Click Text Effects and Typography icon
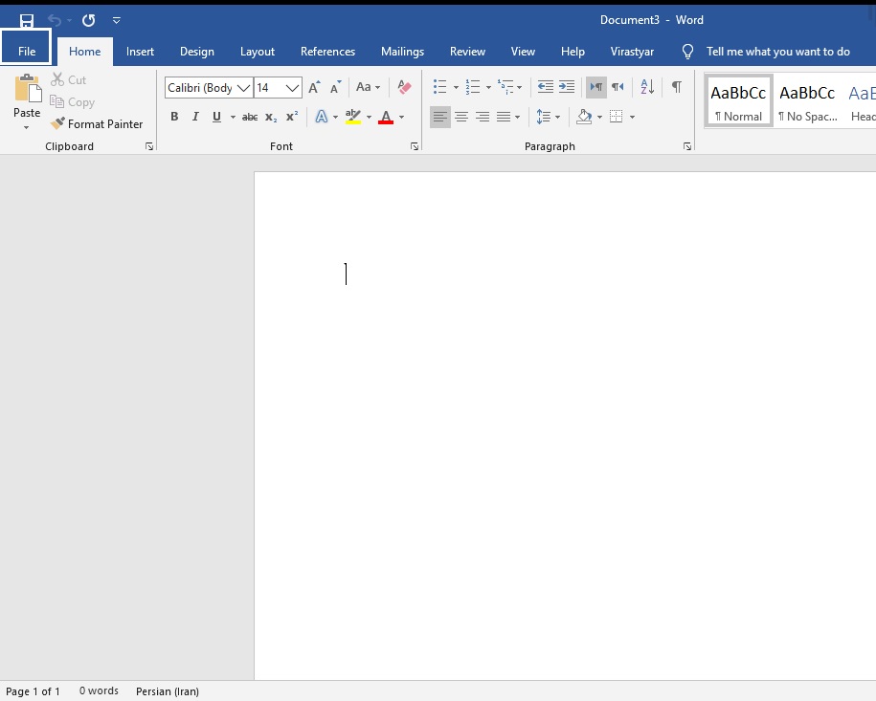The width and height of the screenshot is (876, 701). [322, 117]
